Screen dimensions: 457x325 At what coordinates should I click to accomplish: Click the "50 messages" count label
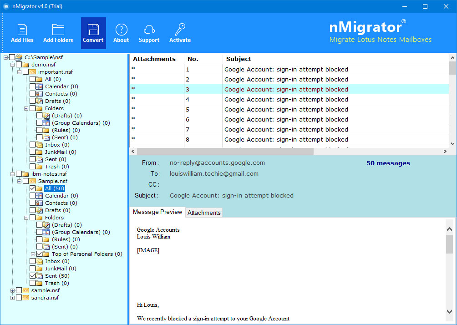[388, 163]
